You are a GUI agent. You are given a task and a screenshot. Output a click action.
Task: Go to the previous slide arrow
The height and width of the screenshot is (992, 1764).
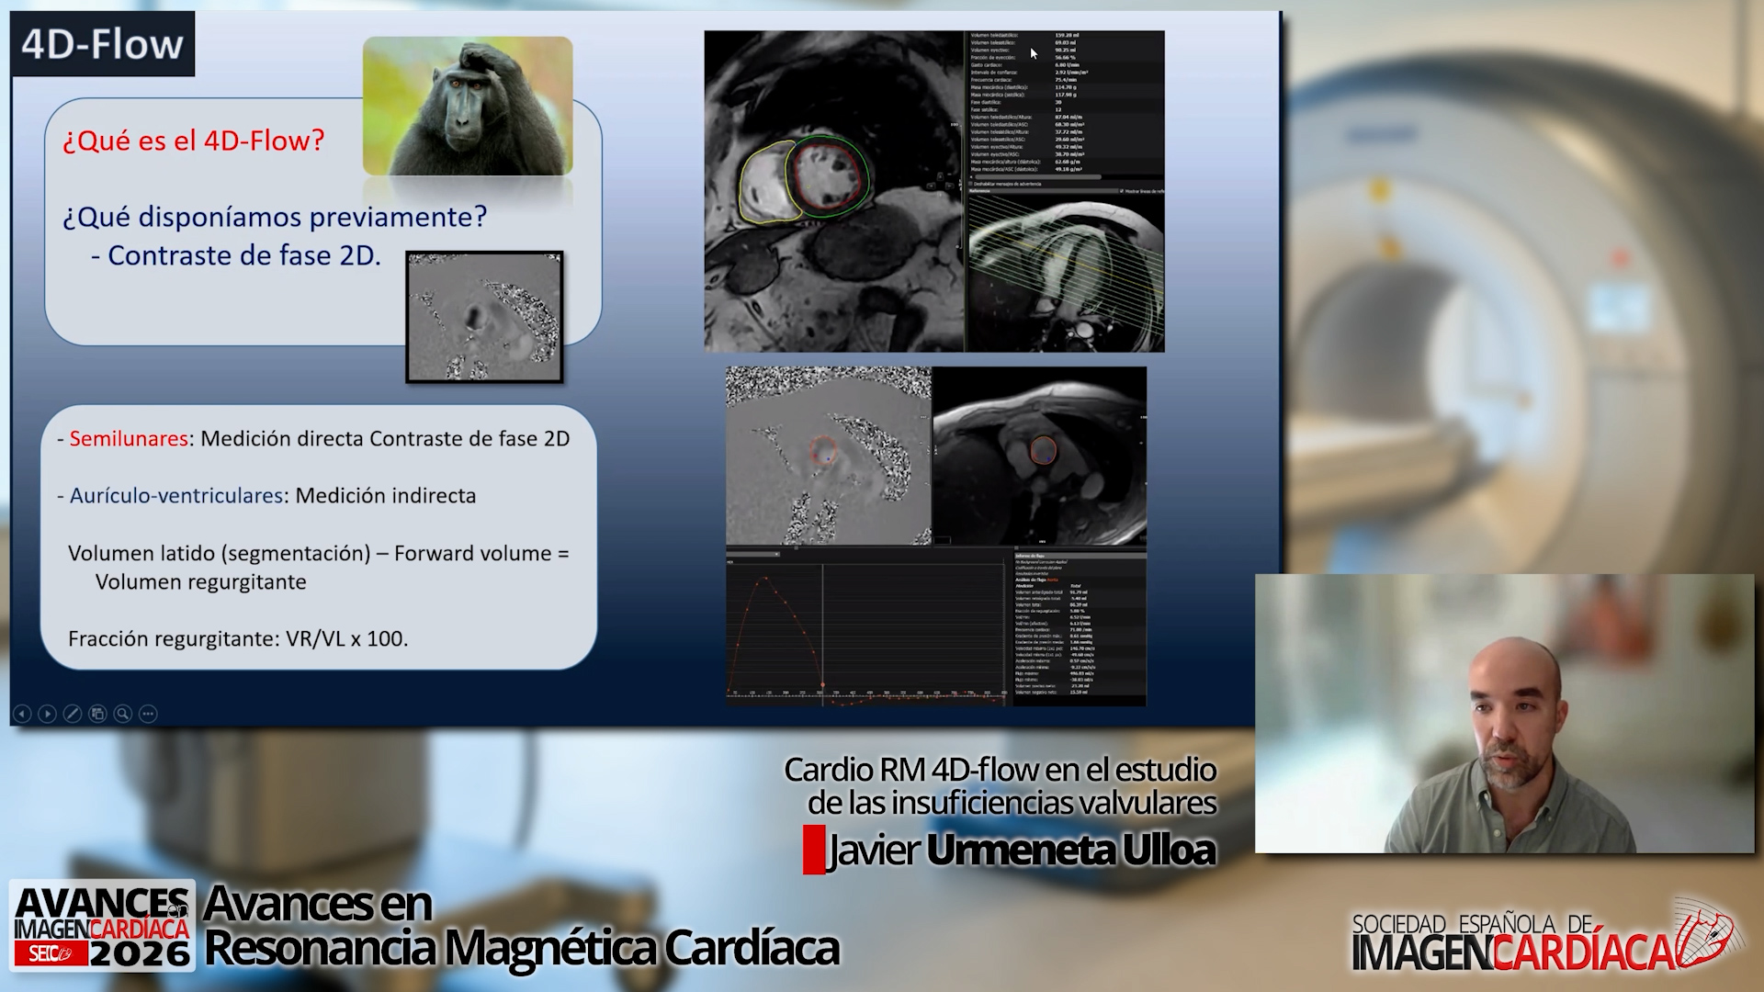[x=22, y=714]
